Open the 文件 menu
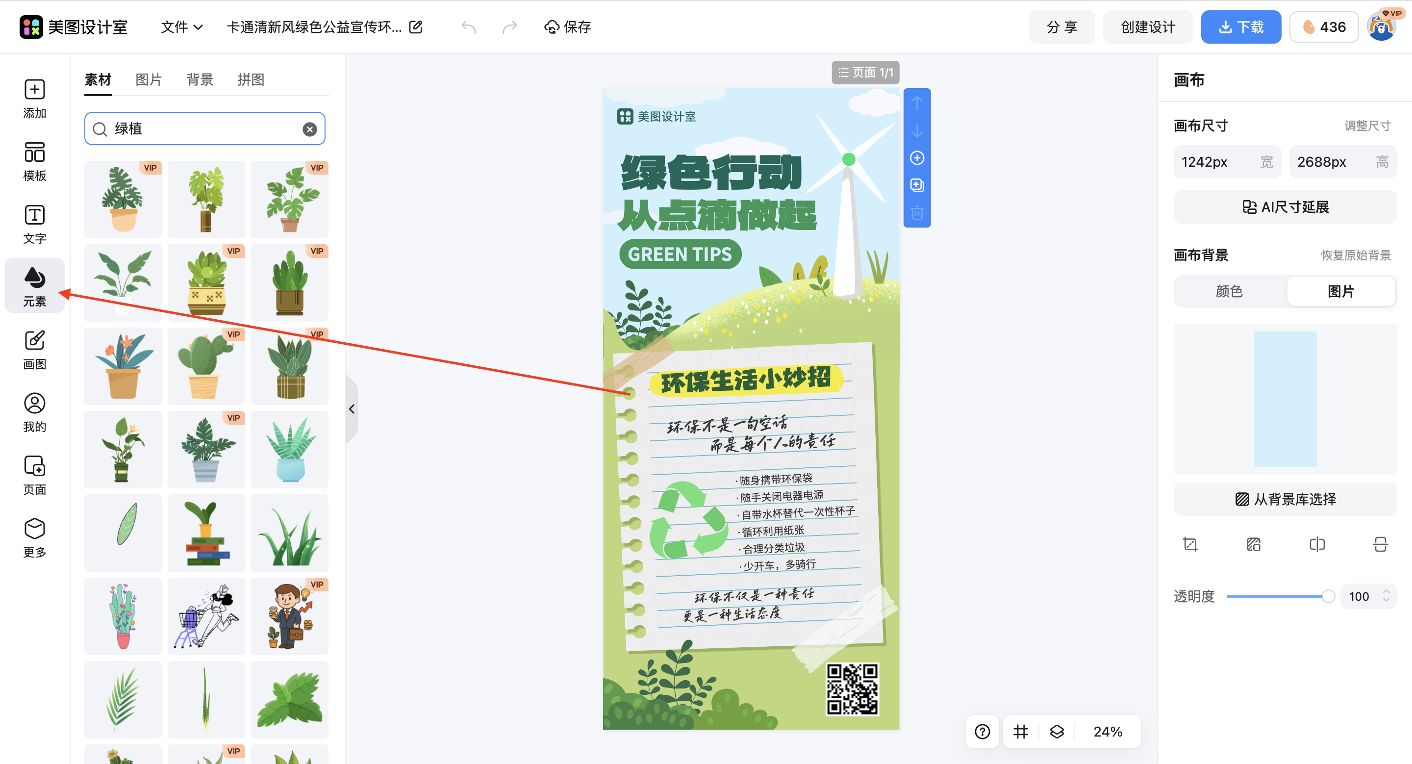 [181, 26]
